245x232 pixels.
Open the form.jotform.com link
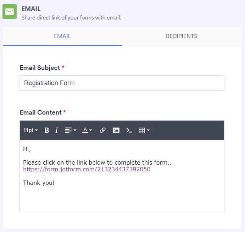tap(87, 169)
